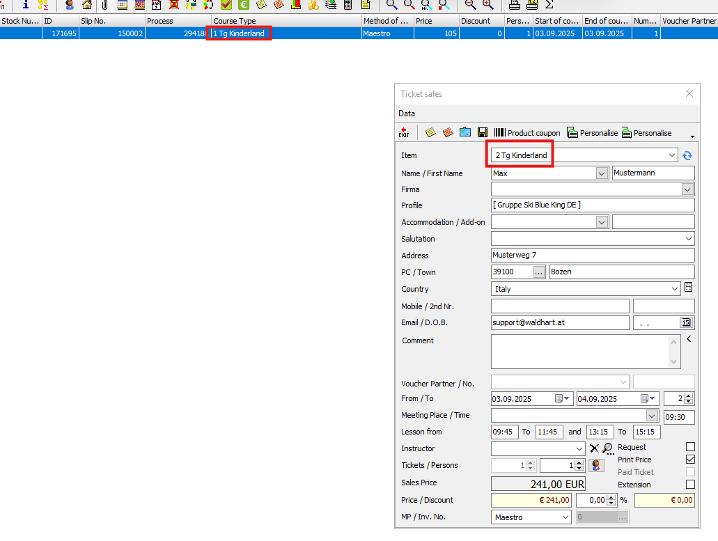Click the floppy disk save icon

(x=483, y=132)
